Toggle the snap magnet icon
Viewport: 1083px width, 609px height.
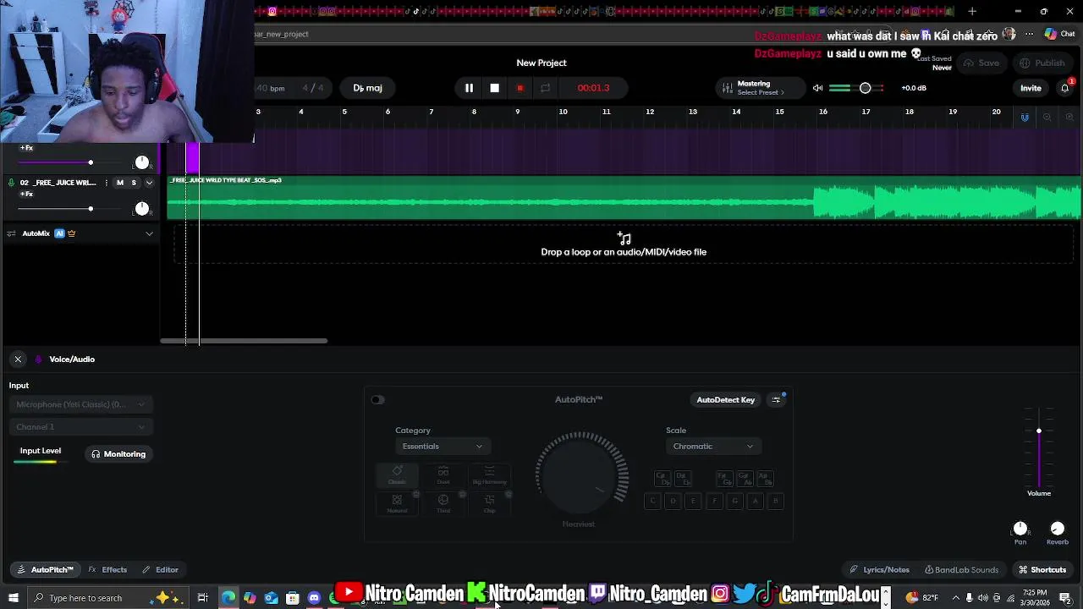1025,118
